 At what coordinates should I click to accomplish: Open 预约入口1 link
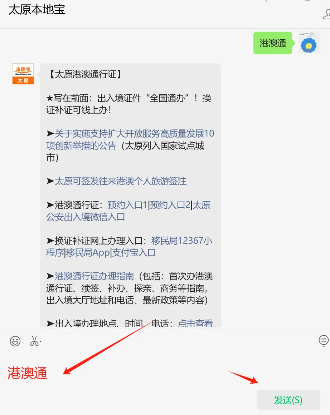(x=127, y=205)
